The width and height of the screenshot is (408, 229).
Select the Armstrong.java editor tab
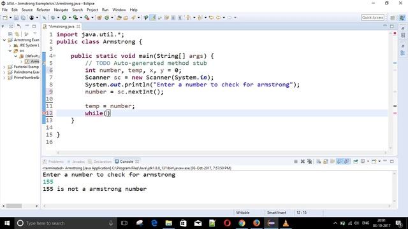(x=61, y=27)
